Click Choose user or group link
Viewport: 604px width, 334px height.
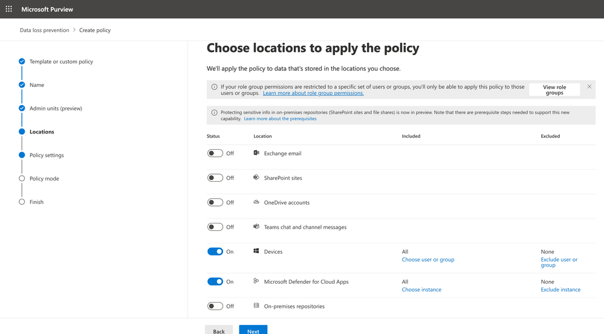(428, 260)
